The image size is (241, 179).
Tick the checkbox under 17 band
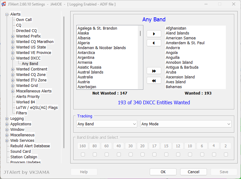pyautogui.click(x=154, y=154)
